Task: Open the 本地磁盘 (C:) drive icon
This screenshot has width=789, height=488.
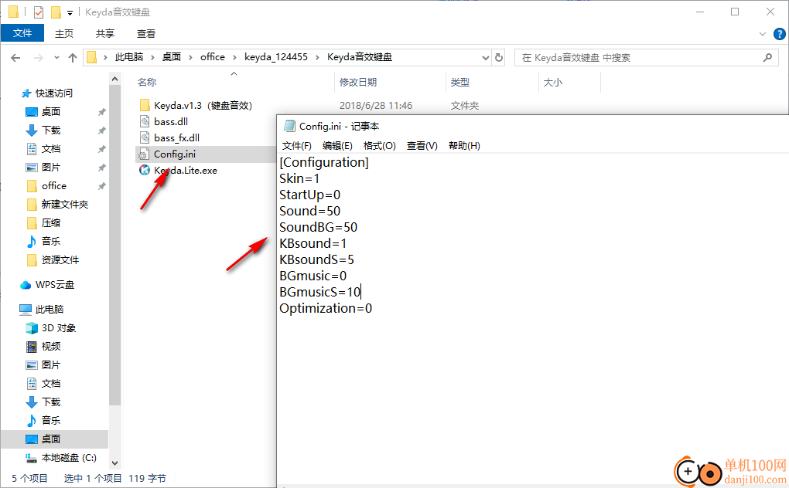Action: 32,458
